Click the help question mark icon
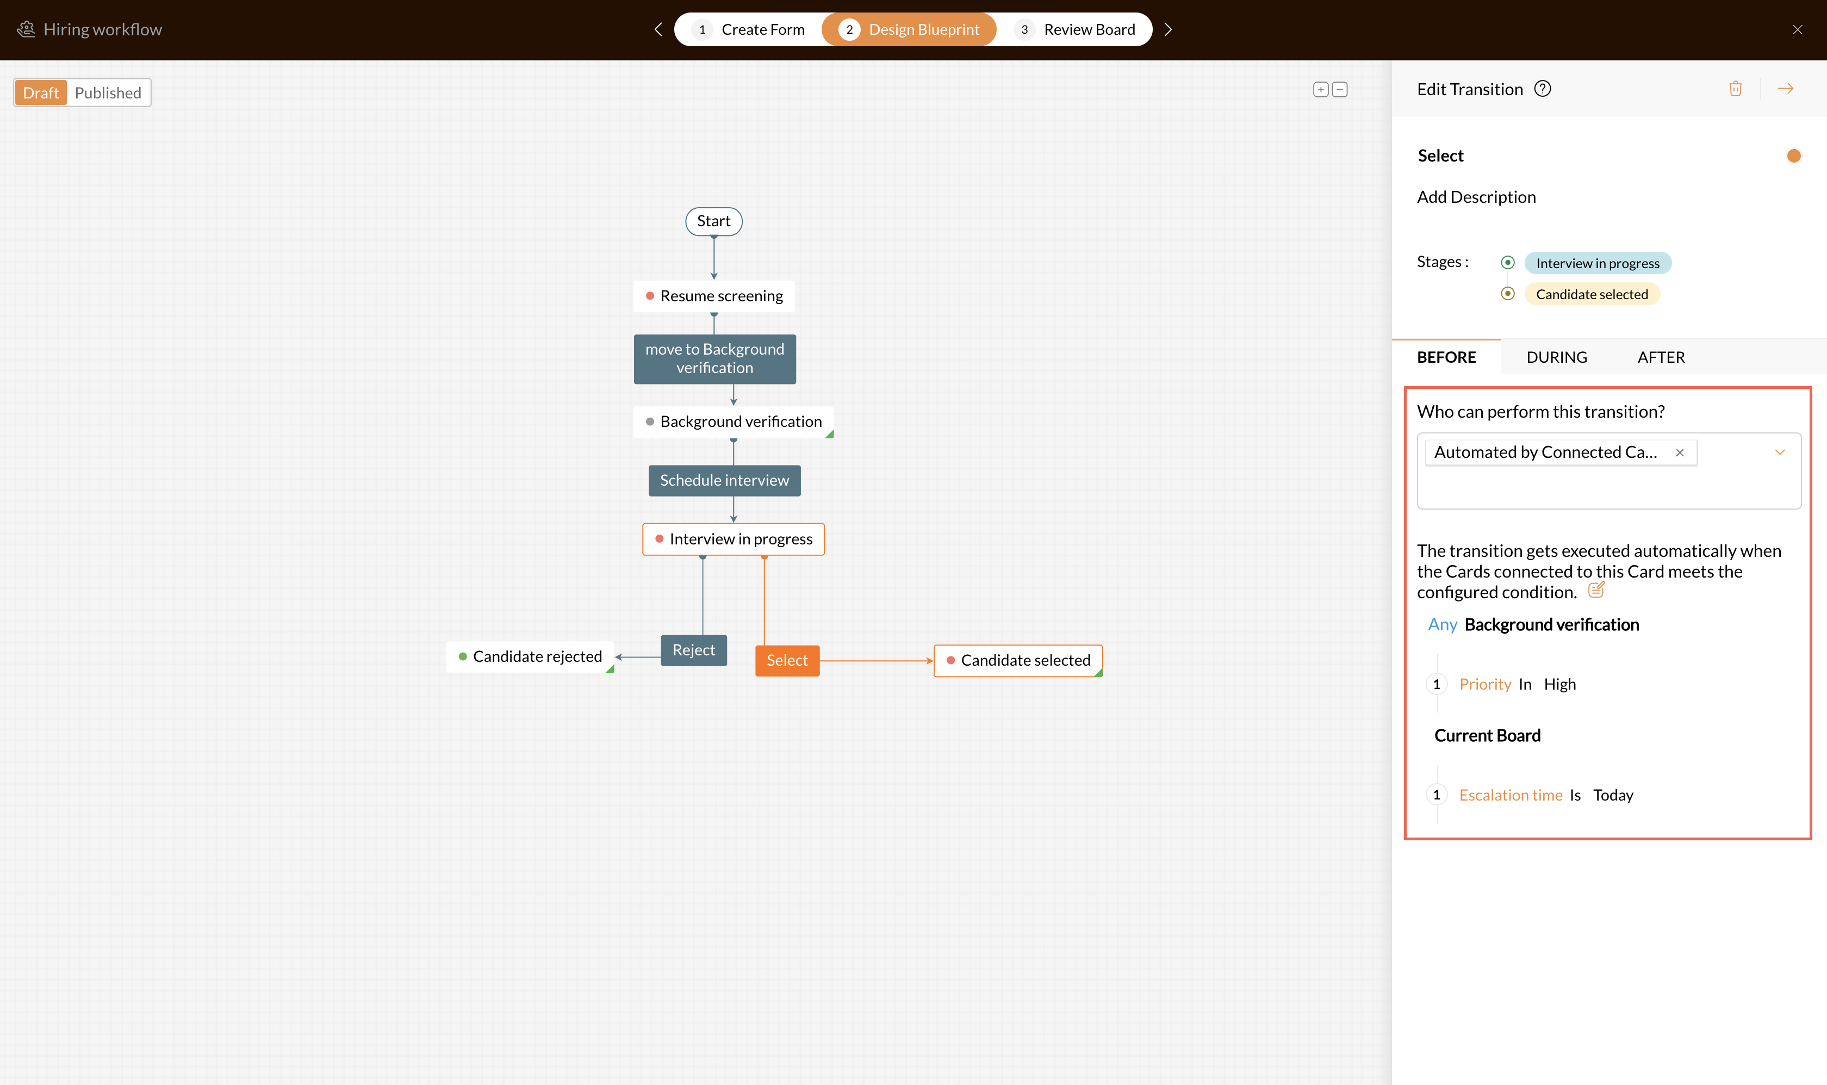Viewport: 1827px width, 1085px height. point(1542,89)
